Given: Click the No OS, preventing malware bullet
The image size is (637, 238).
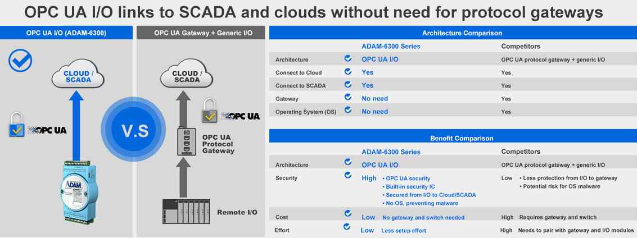Looking at the screenshot, I should coord(420,203).
